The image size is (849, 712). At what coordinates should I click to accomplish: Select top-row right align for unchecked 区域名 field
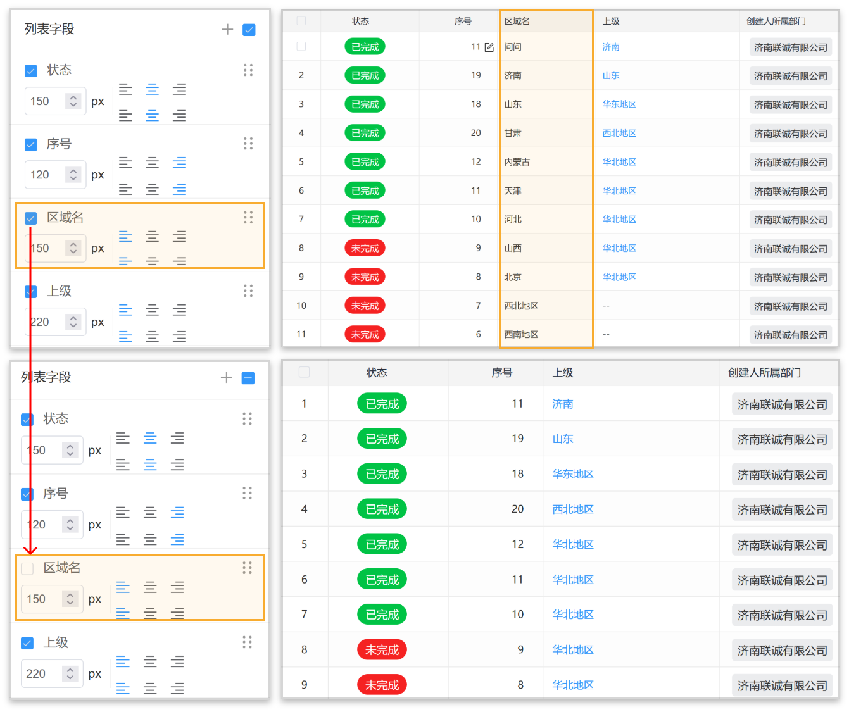pyautogui.click(x=178, y=587)
